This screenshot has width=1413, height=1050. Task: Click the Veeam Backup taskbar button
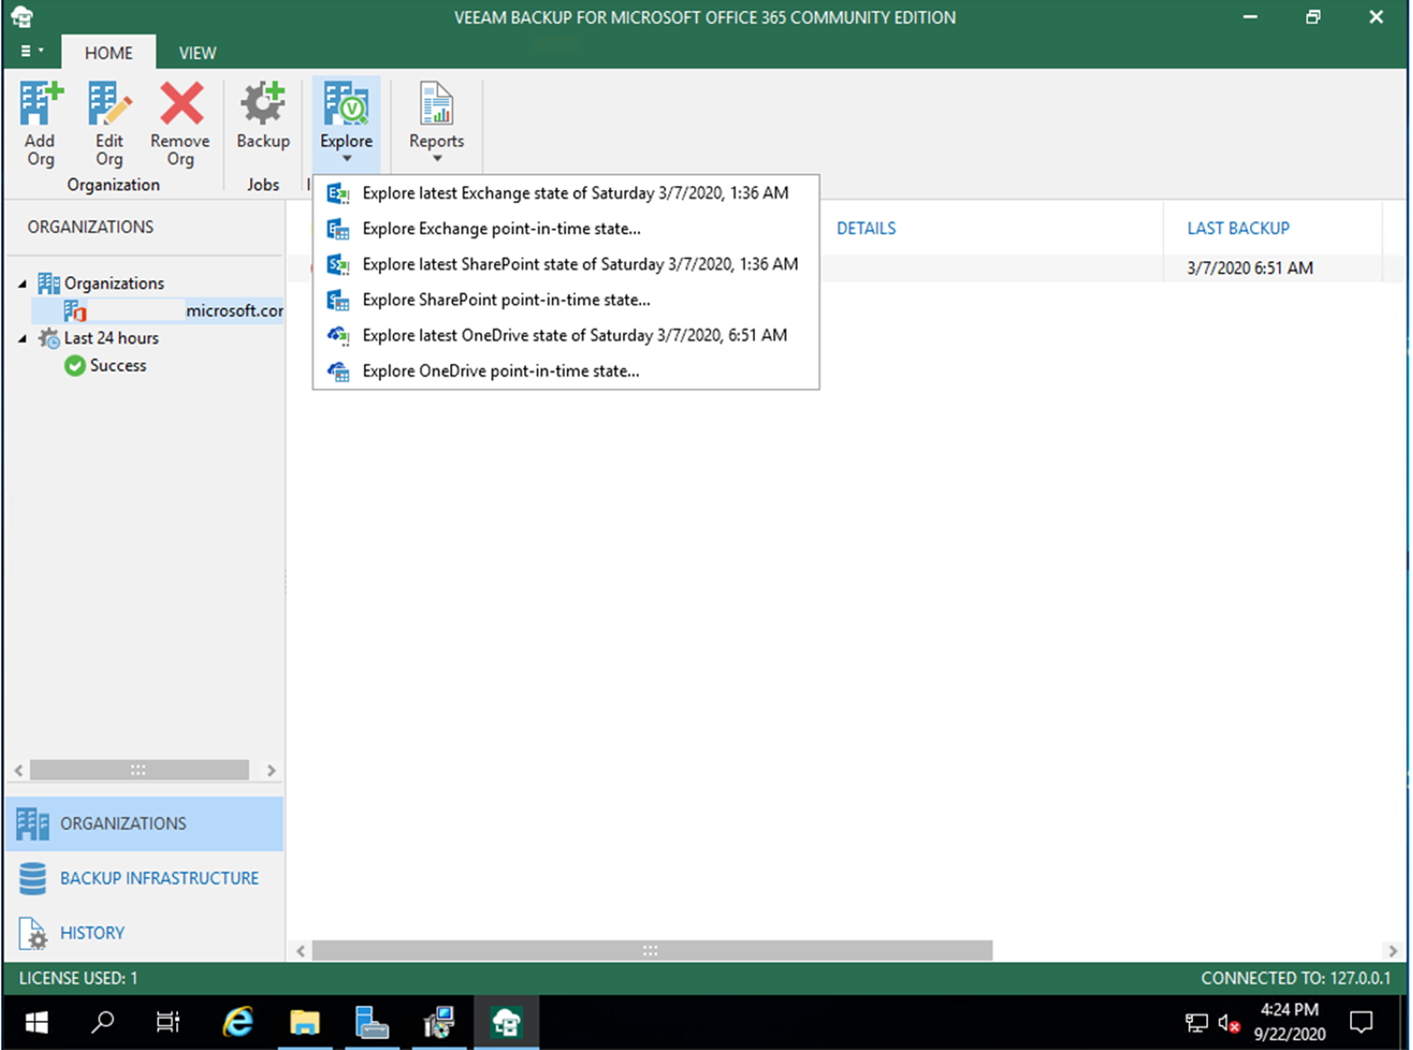click(507, 1022)
